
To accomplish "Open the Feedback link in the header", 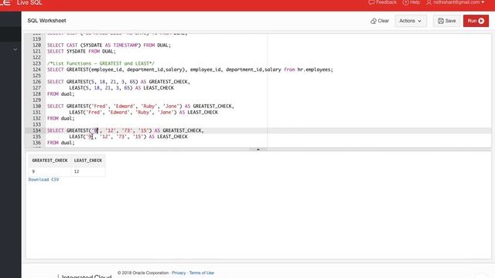I will [x=382, y=2].
